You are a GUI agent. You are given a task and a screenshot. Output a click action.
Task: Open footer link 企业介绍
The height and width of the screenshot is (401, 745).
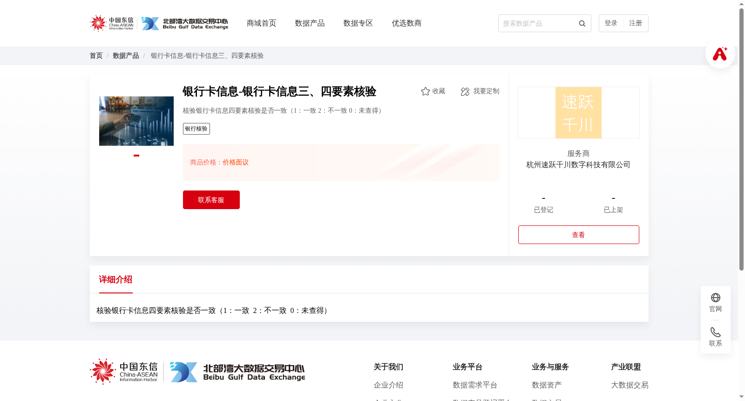388,385
